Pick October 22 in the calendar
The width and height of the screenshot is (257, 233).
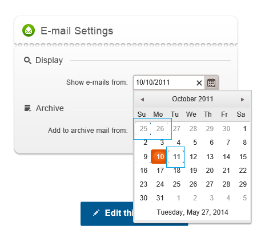243,171
